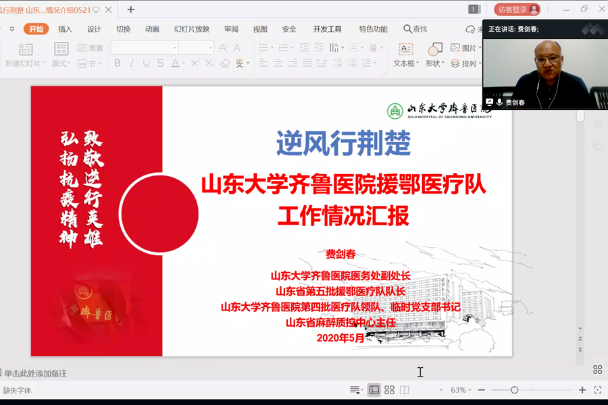Switch to slide sorter grid view

[389, 390]
